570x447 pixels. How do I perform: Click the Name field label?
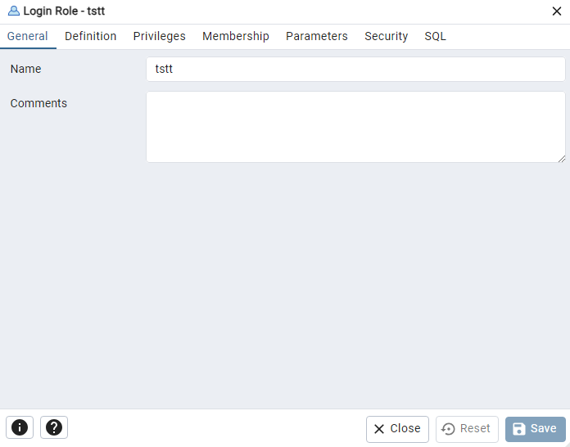pos(26,69)
